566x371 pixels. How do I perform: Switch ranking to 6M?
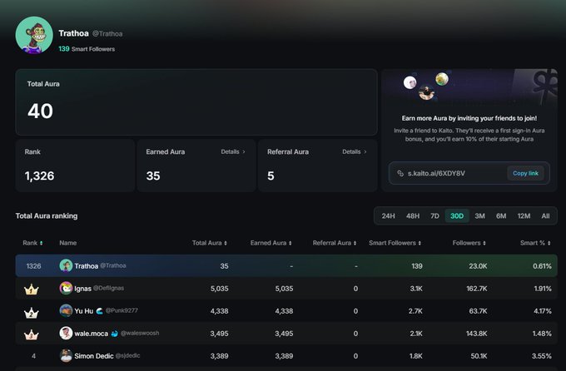click(x=501, y=215)
